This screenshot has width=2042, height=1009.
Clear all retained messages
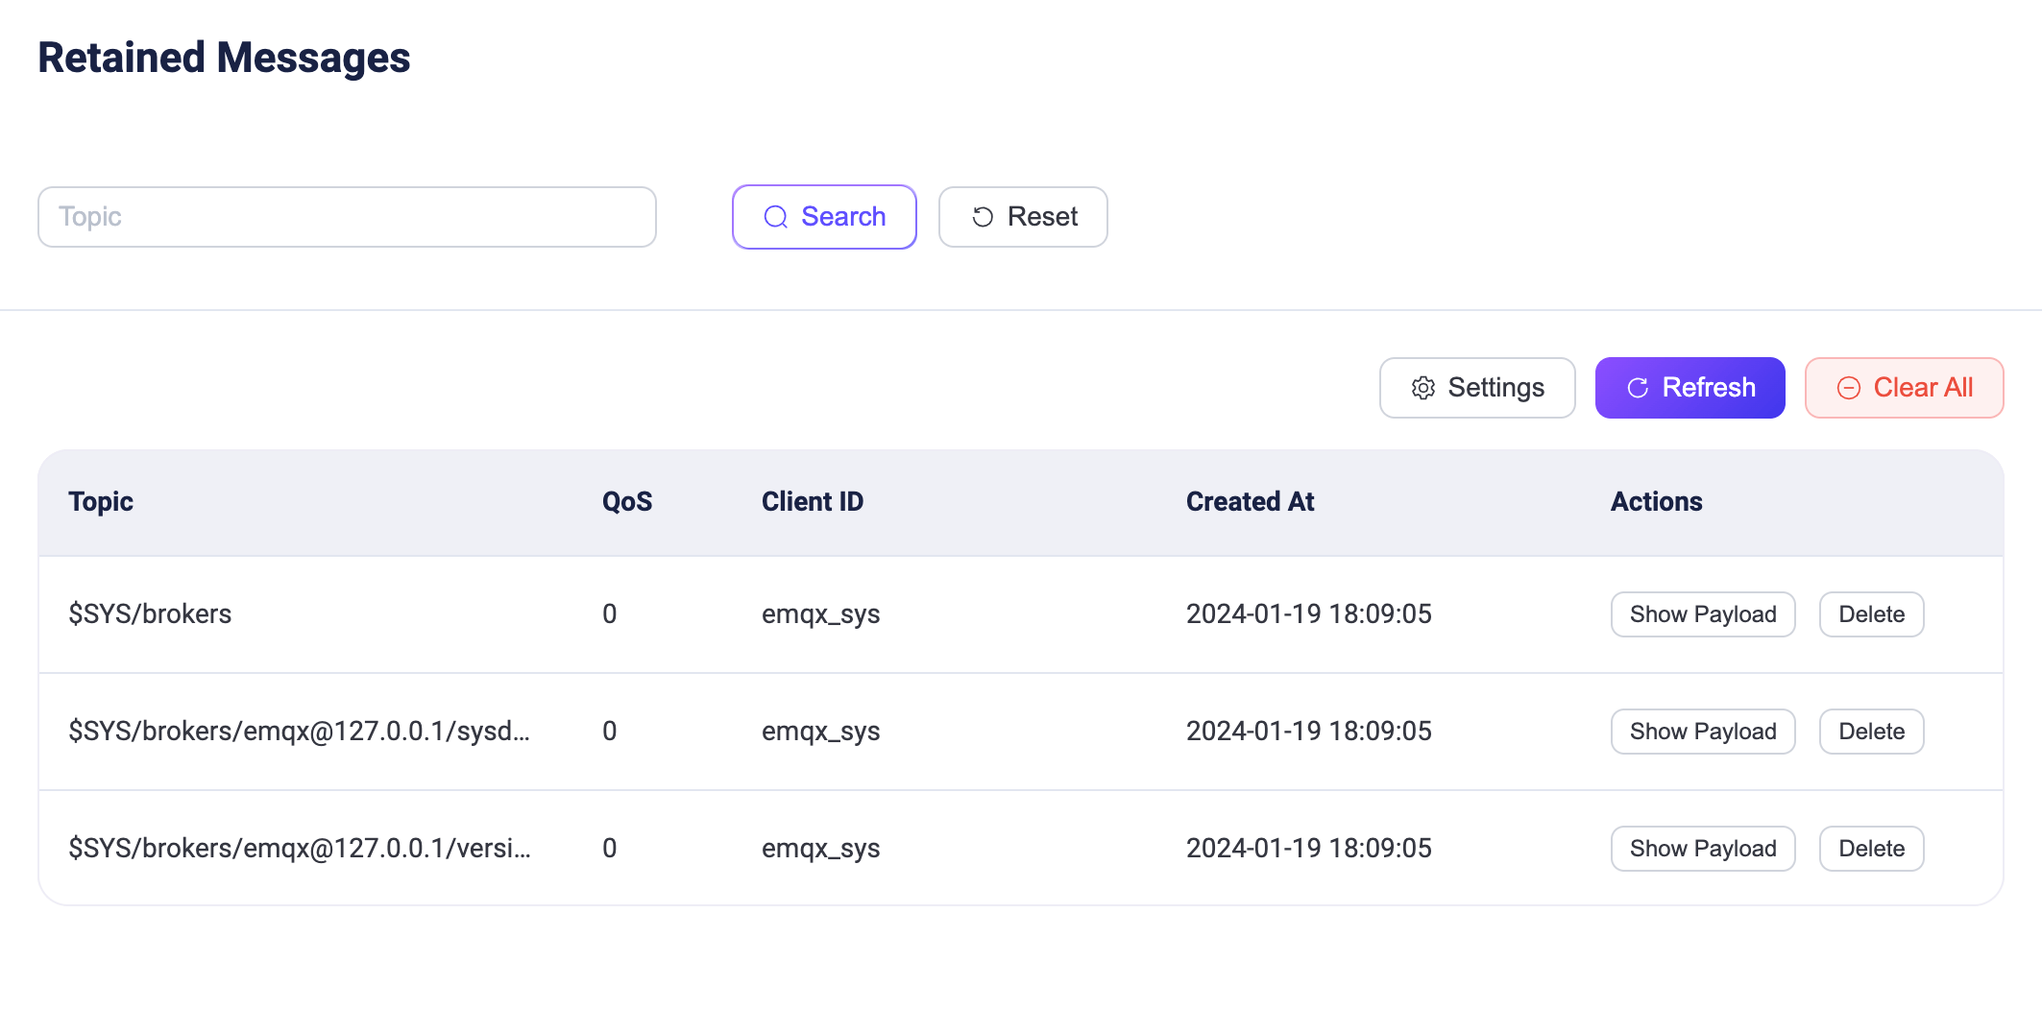[1904, 388]
